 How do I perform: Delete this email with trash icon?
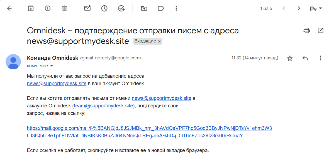pos(64,8)
